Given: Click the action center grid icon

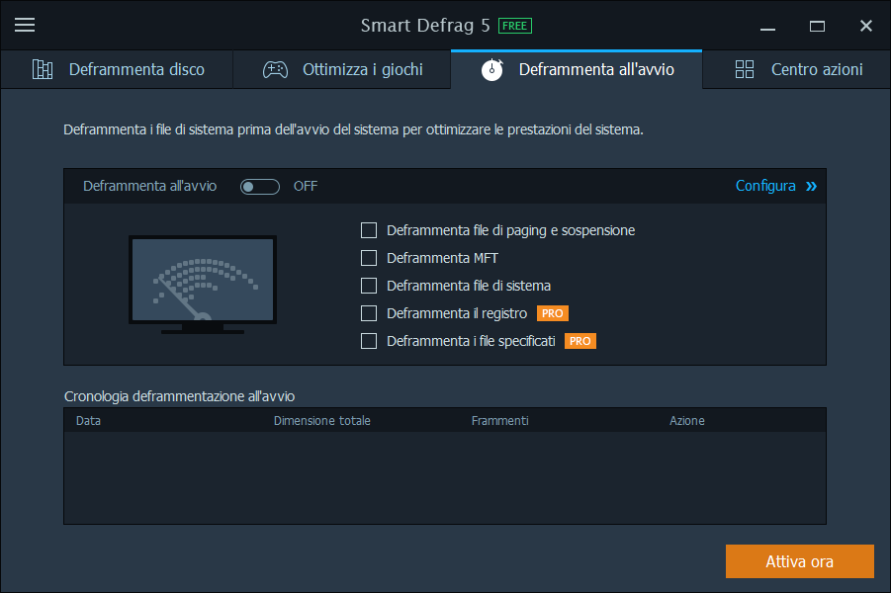Looking at the screenshot, I should [x=745, y=69].
